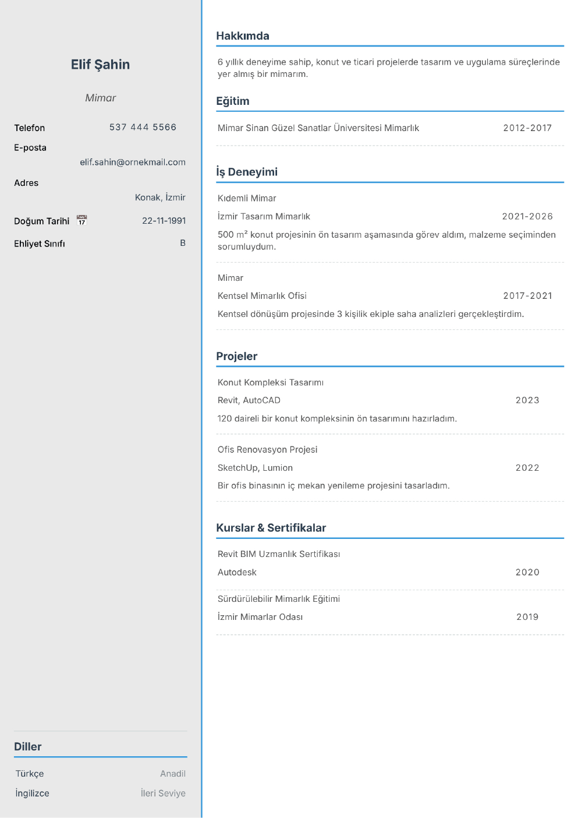Click the İzmir Mimarlar Odası issuer
The image size is (578, 818).
point(260,617)
